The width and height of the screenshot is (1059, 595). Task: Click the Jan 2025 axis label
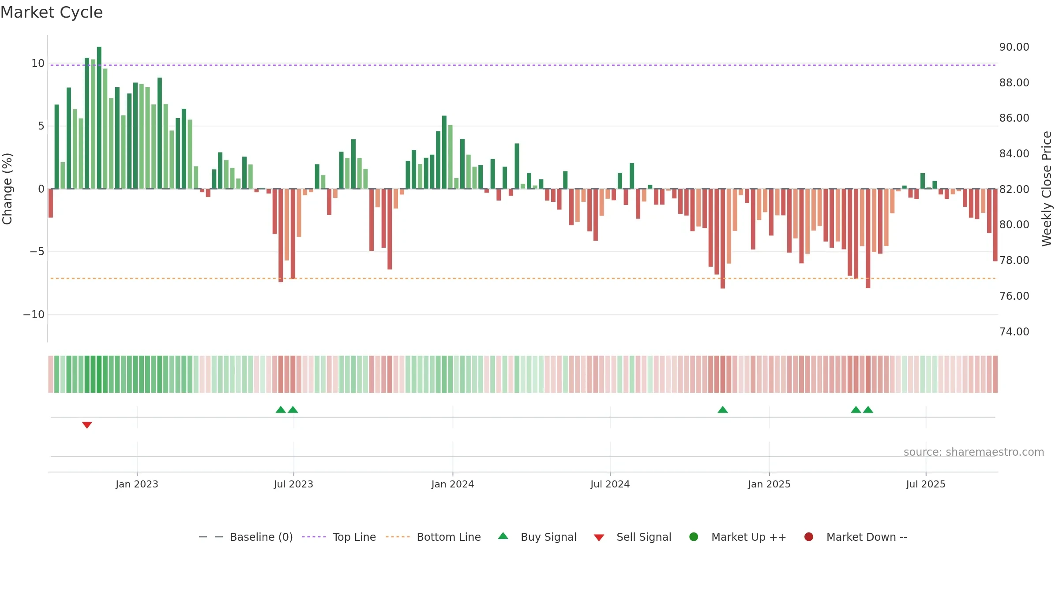769,484
